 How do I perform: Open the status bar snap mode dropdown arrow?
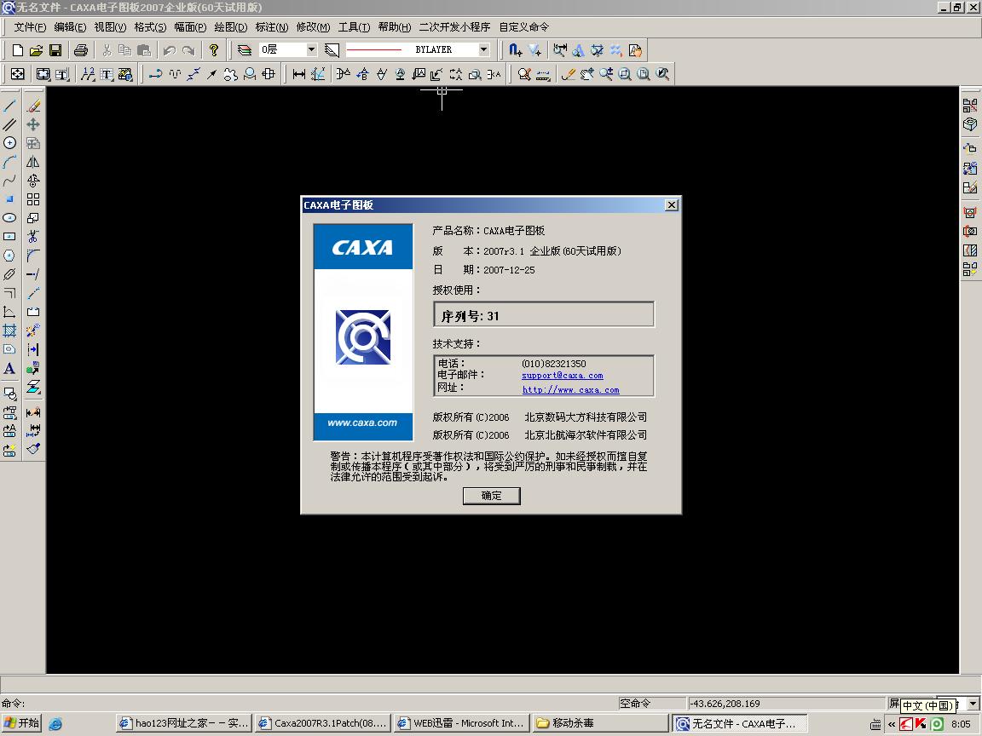point(973,704)
